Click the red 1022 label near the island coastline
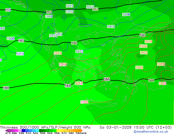The image size is (174, 134). point(84,102)
